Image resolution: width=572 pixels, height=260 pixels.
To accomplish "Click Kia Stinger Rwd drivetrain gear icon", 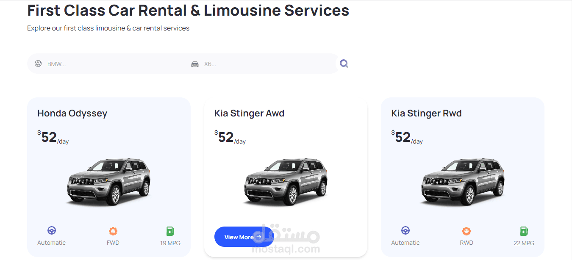I will coord(466,231).
